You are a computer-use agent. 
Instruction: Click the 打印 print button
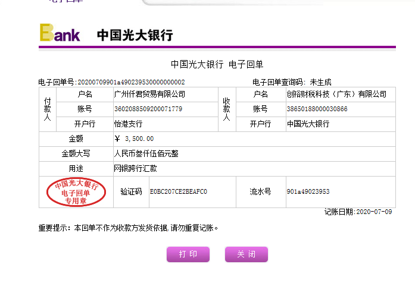coord(188,254)
